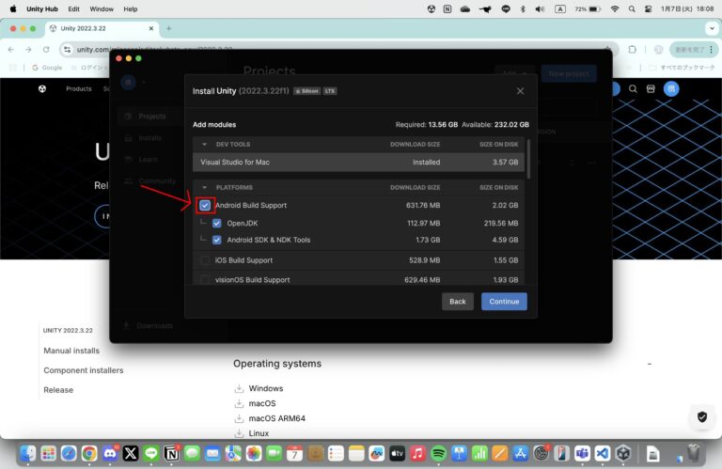Image resolution: width=722 pixels, height=469 pixels.
Task: Open Spotify in the Dock
Action: click(x=438, y=453)
